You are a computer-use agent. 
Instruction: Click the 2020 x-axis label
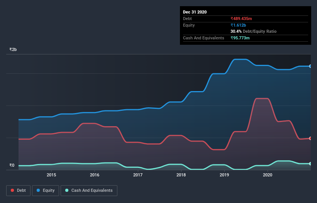(x=268, y=175)
